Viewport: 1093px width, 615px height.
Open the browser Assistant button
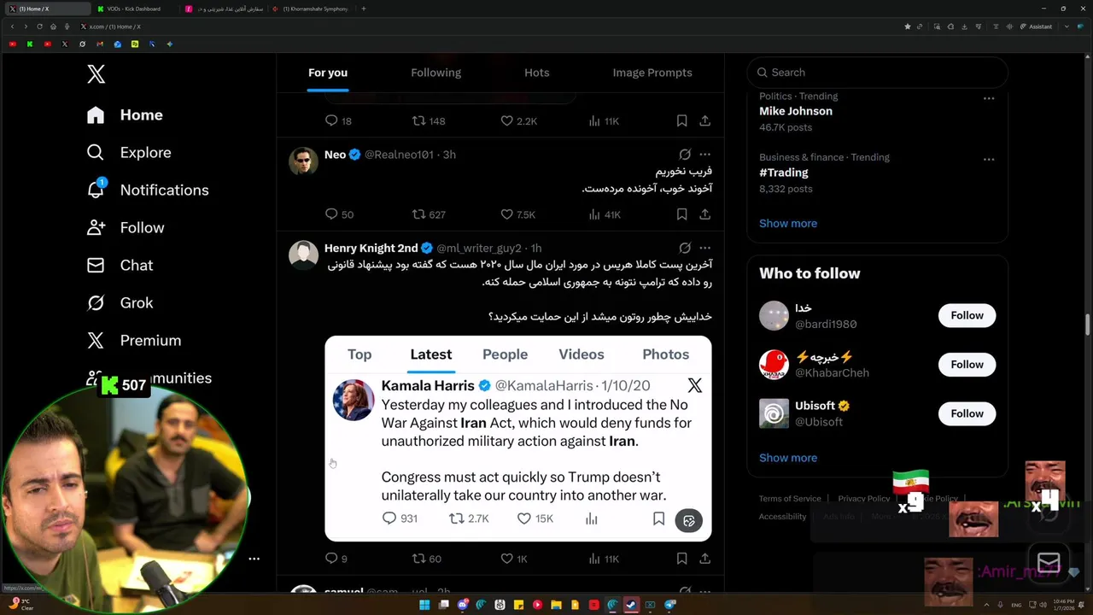coord(1037,26)
